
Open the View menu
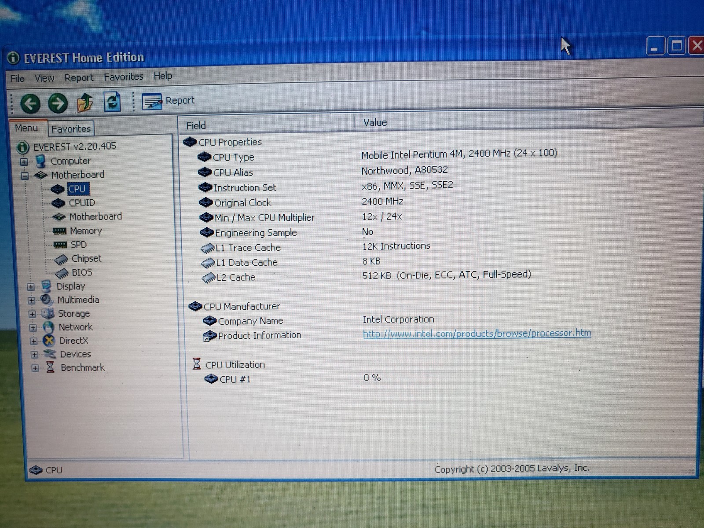(44, 78)
